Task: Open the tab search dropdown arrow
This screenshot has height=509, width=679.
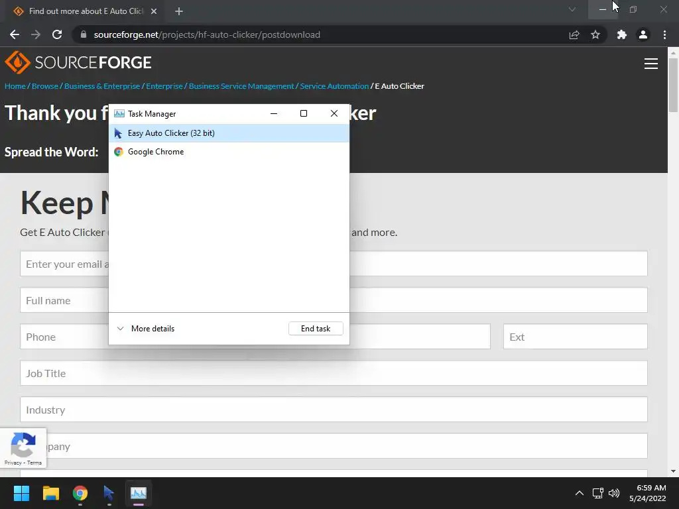Action: pyautogui.click(x=572, y=9)
